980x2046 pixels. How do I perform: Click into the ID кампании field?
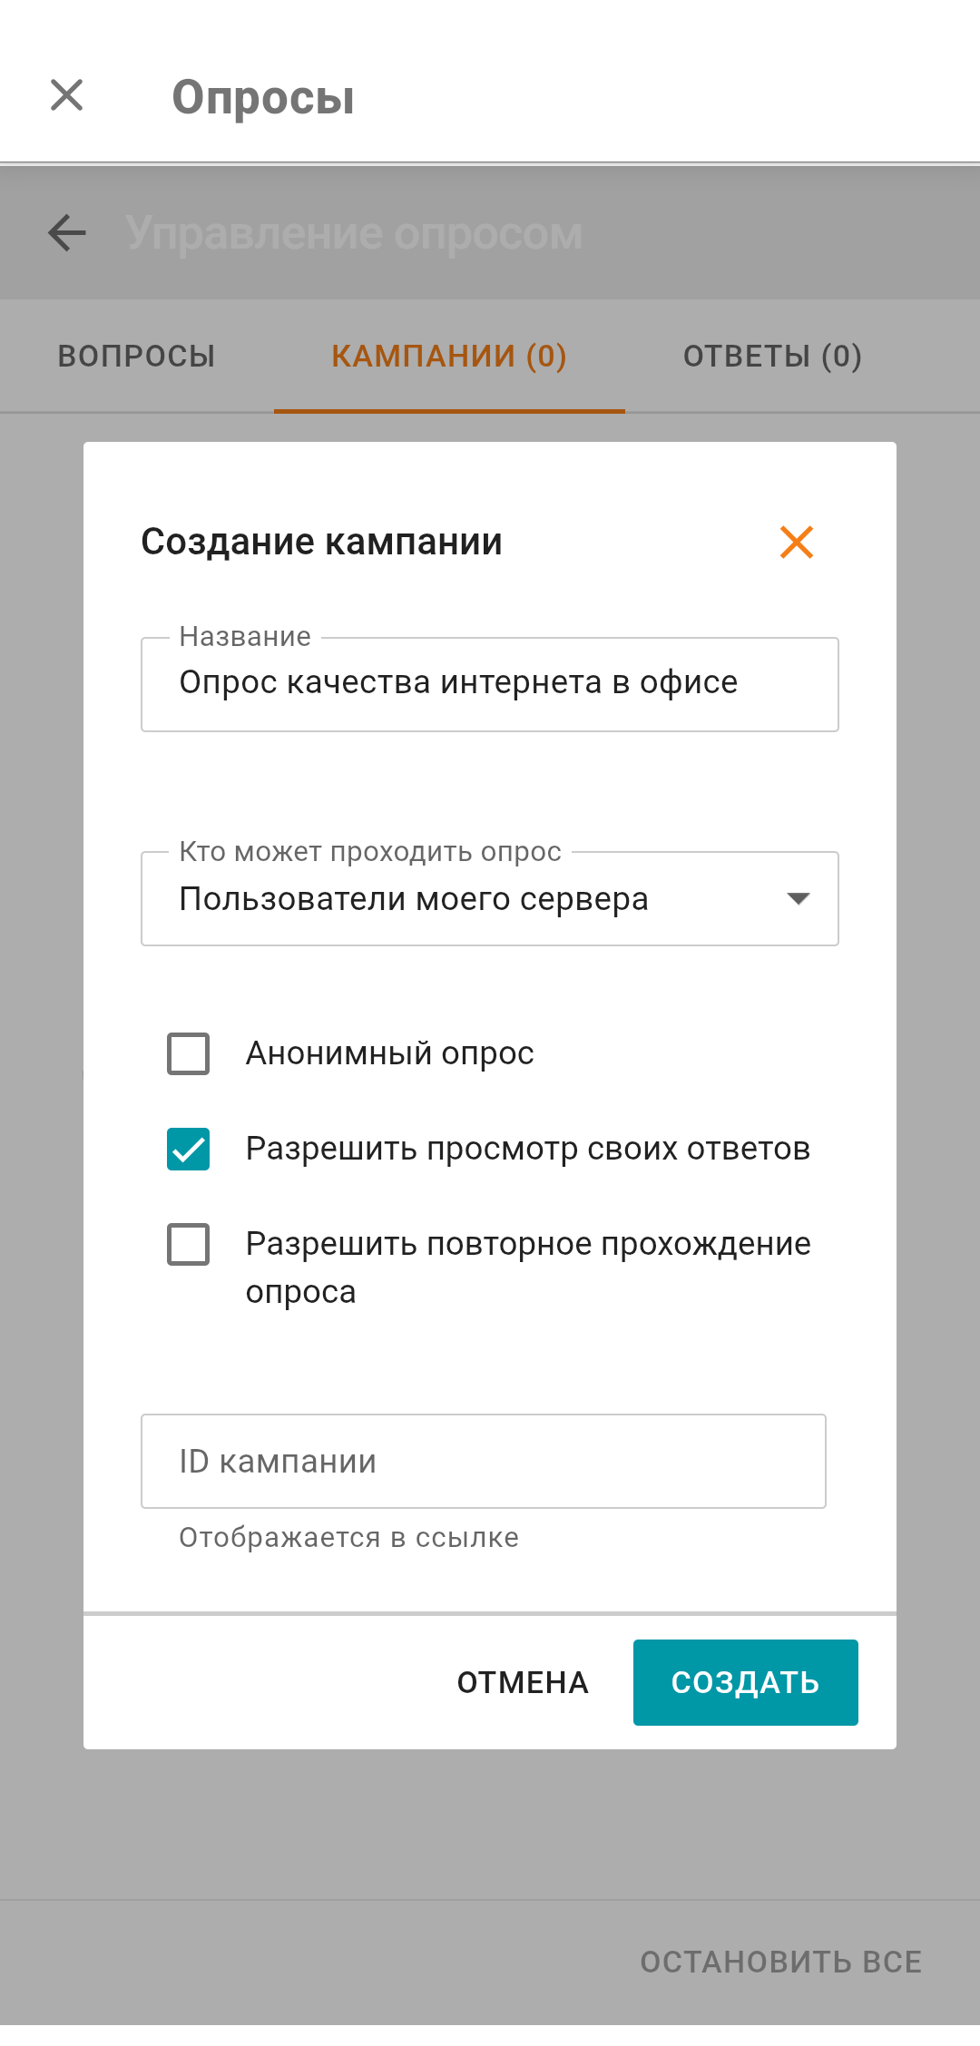[483, 1461]
